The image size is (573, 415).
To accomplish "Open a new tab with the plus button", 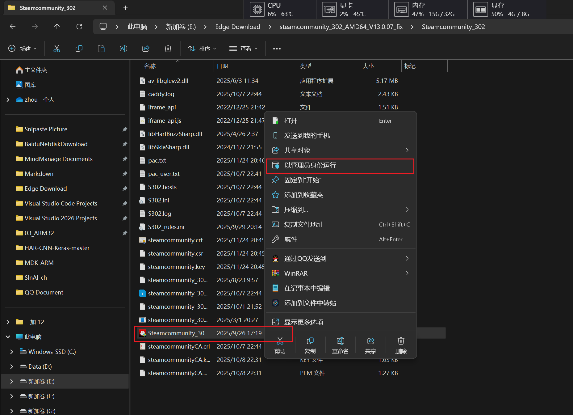I will click(125, 8).
